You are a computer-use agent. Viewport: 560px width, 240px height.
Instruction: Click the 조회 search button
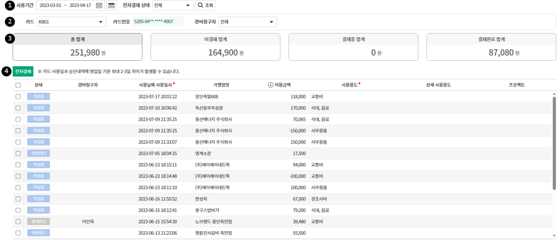(205, 5)
